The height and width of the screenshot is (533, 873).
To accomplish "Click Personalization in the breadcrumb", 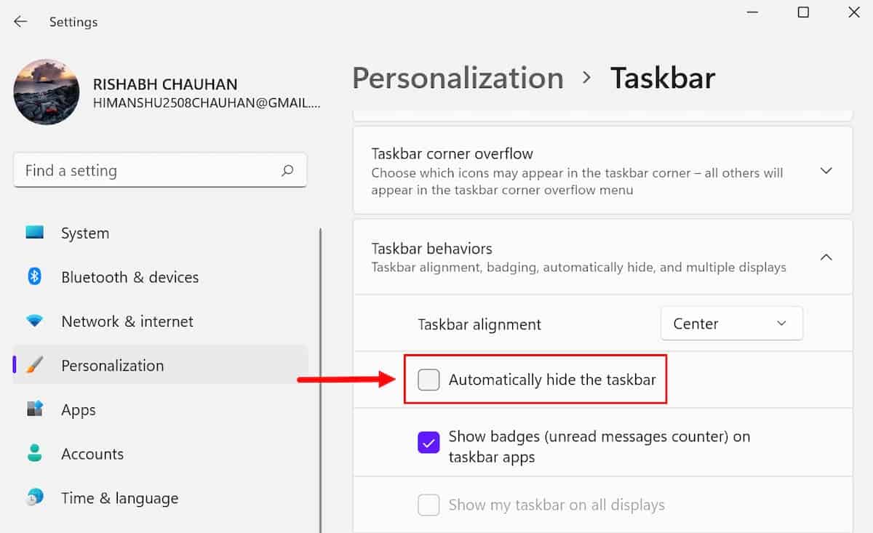I will (458, 79).
